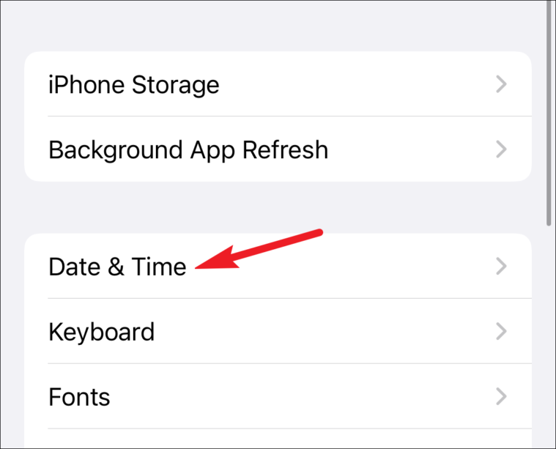
Task: Open iPhone Storage settings
Action: [x=278, y=84]
